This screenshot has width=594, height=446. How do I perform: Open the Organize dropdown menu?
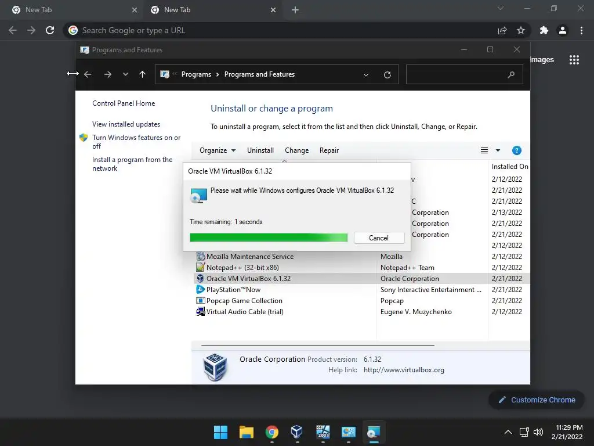[x=218, y=150]
